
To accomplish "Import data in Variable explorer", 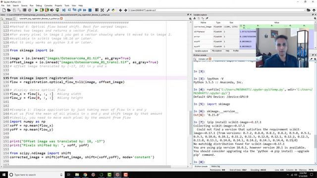I will [195, 18].
